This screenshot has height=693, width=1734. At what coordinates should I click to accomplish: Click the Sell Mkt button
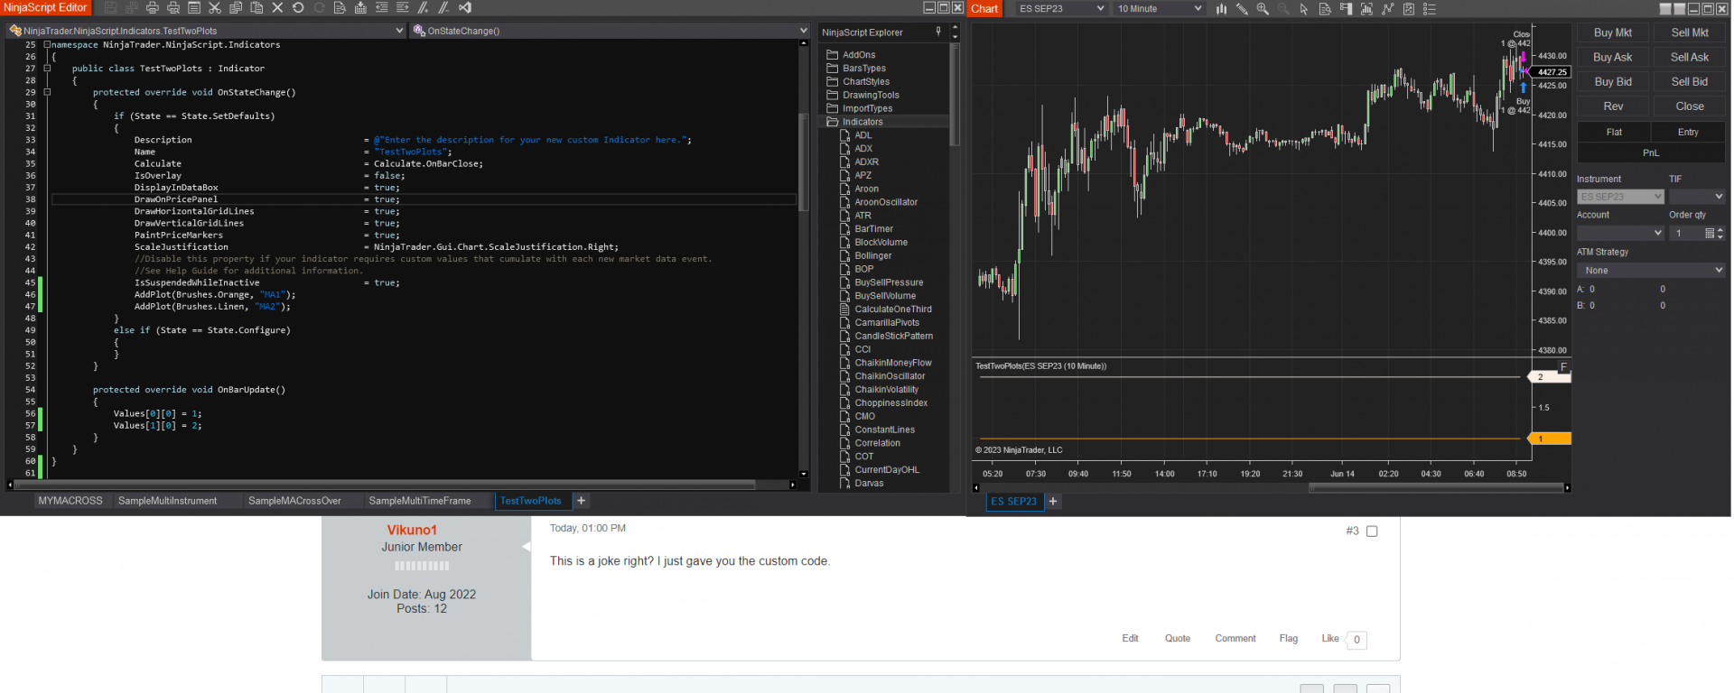[1690, 32]
